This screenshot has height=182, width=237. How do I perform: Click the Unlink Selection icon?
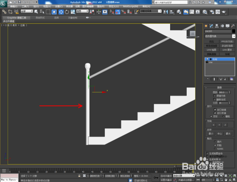tap(10, 12)
